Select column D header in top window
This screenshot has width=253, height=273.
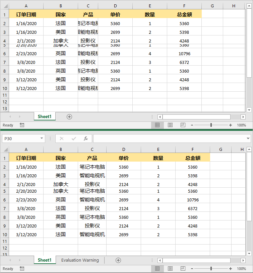[x=115, y=6]
